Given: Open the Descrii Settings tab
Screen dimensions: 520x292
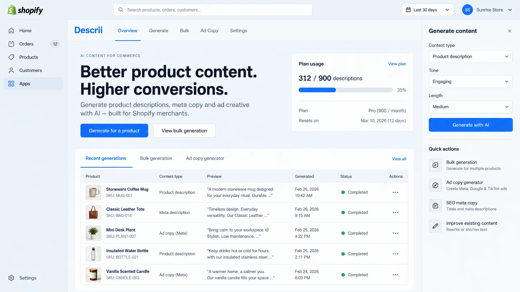Looking at the screenshot, I should [x=239, y=31].
